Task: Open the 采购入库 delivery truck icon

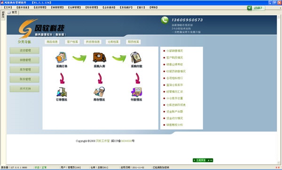Action: click(x=99, y=57)
